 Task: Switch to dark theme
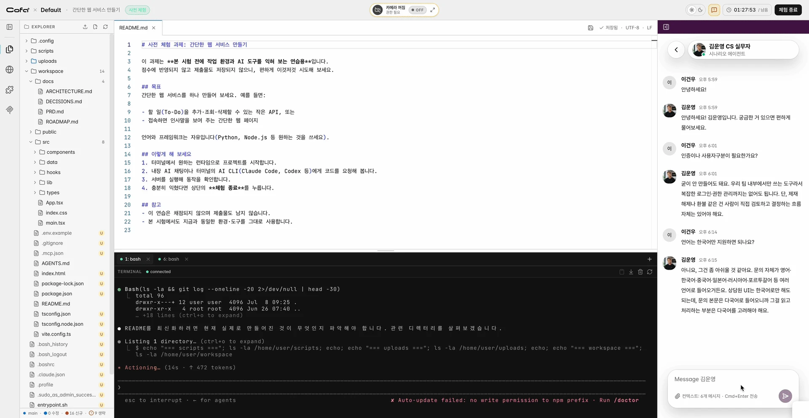tap(700, 10)
